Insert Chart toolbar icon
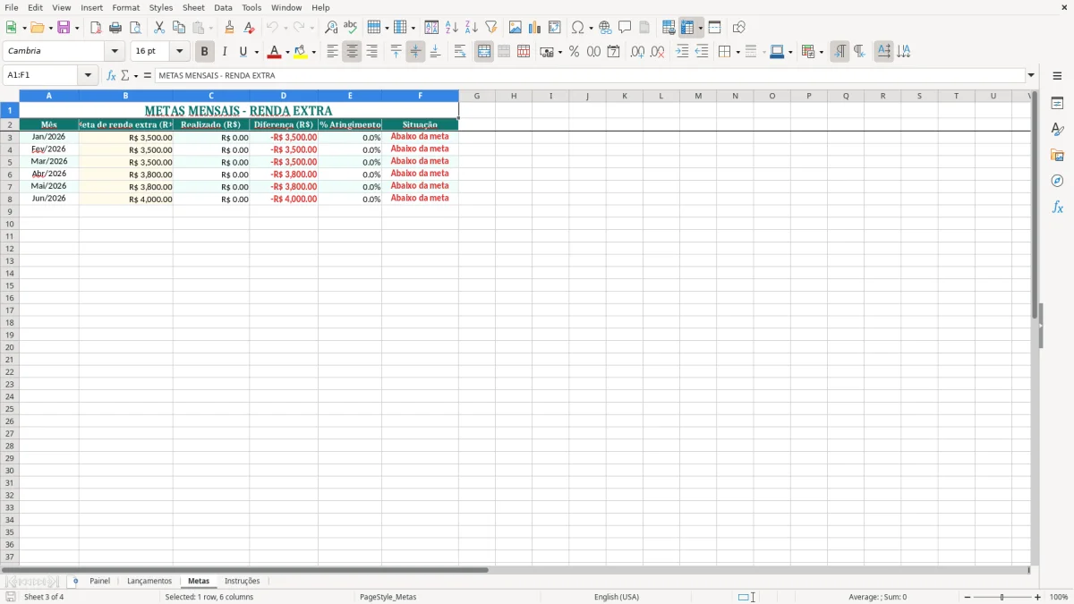Viewport: 1074px width, 604px height. click(535, 28)
